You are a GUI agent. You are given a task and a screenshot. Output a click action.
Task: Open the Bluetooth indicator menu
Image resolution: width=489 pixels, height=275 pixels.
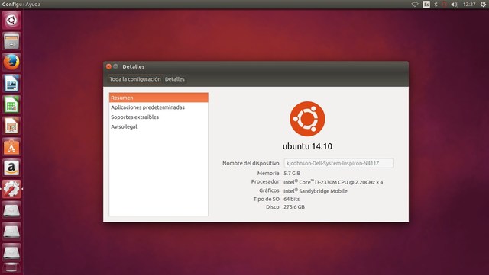pyautogui.click(x=436, y=5)
